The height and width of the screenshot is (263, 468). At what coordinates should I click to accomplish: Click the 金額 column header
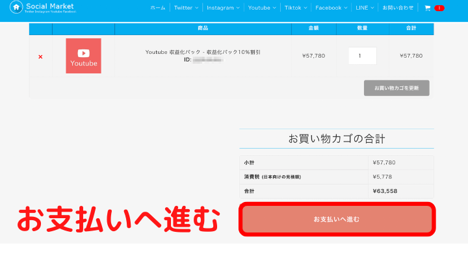tap(314, 28)
